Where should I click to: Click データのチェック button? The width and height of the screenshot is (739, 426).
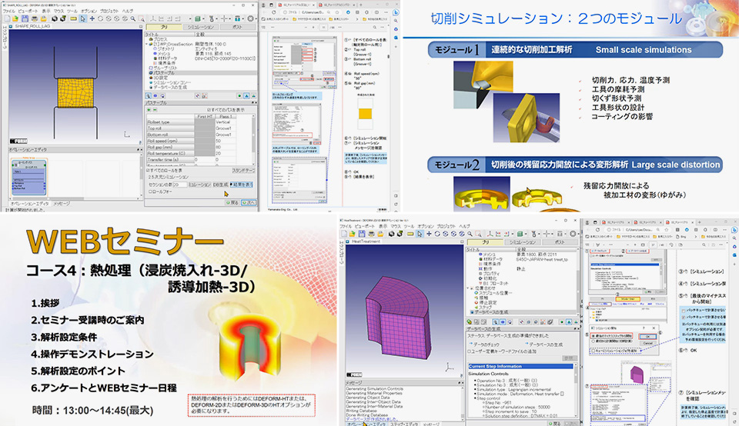point(484,344)
